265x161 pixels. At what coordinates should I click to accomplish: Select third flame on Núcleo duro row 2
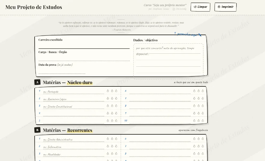coord(116,98)
